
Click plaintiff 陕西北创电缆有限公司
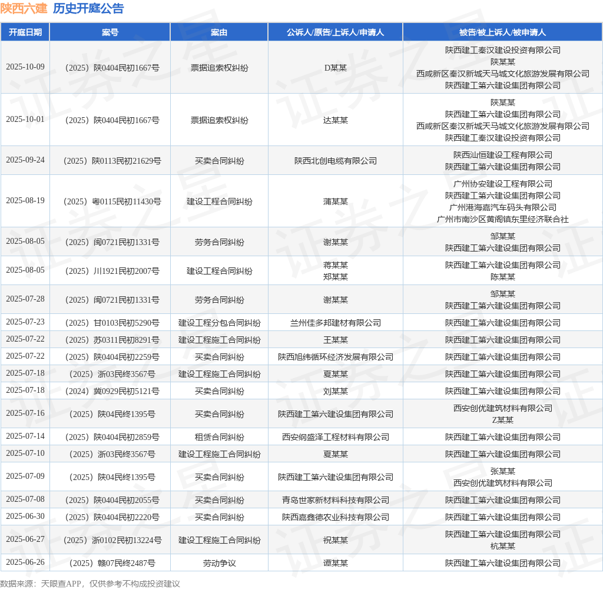pyautogui.click(x=335, y=161)
